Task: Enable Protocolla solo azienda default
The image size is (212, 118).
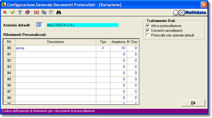Action: [x=148, y=35]
